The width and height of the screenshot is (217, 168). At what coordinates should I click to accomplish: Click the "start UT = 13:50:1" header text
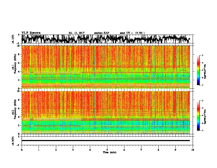pyautogui.click(x=132, y=33)
